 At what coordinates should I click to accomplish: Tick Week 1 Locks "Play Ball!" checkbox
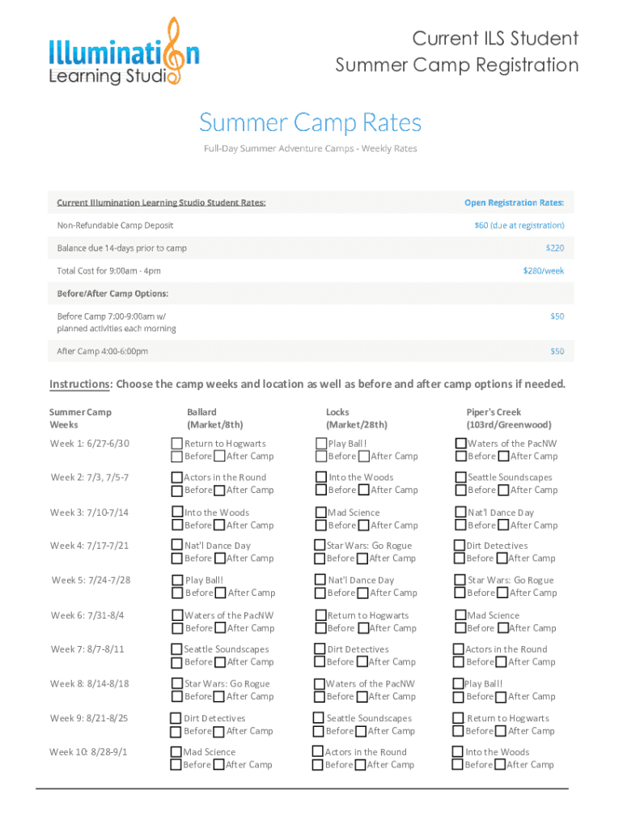point(320,443)
